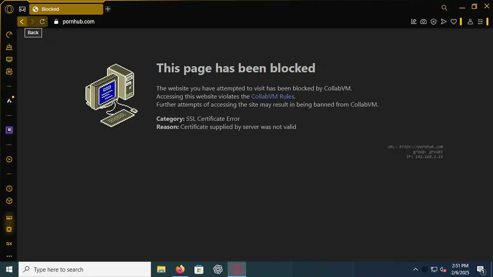Click the muted volume tray icon

(443, 269)
